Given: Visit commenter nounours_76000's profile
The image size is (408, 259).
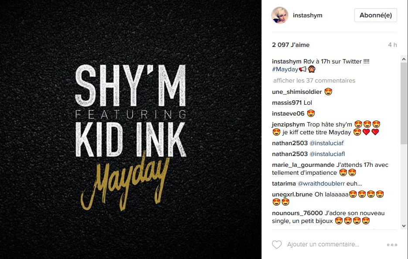Looking at the screenshot, I should 297,213.
